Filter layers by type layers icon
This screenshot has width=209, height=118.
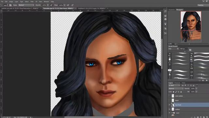tap(188, 85)
